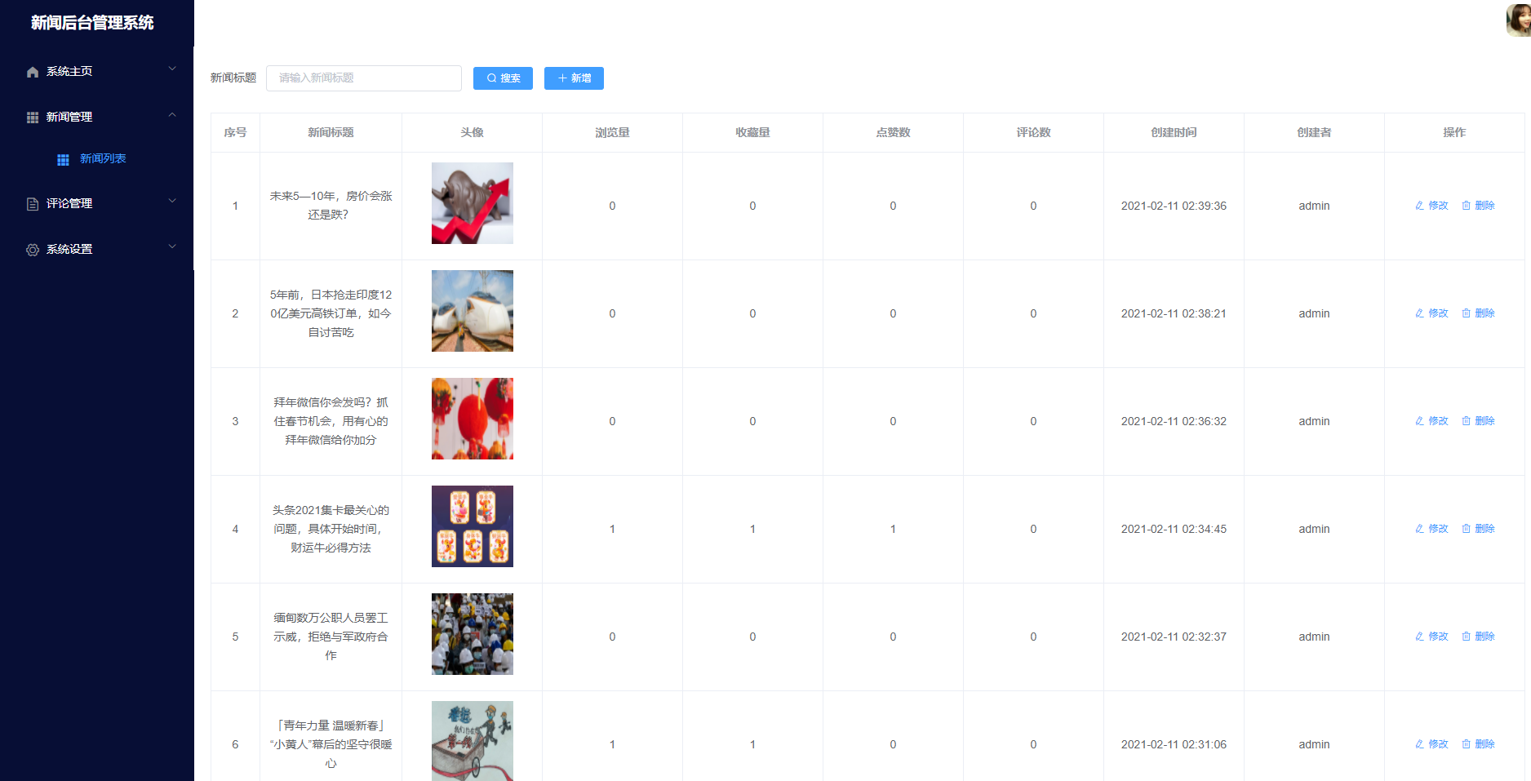The height and width of the screenshot is (781, 1531).
Task: Open the 系统设置 menu item
Action: point(97,249)
